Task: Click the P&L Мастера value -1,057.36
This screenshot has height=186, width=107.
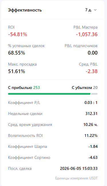Action: [x=87, y=34]
